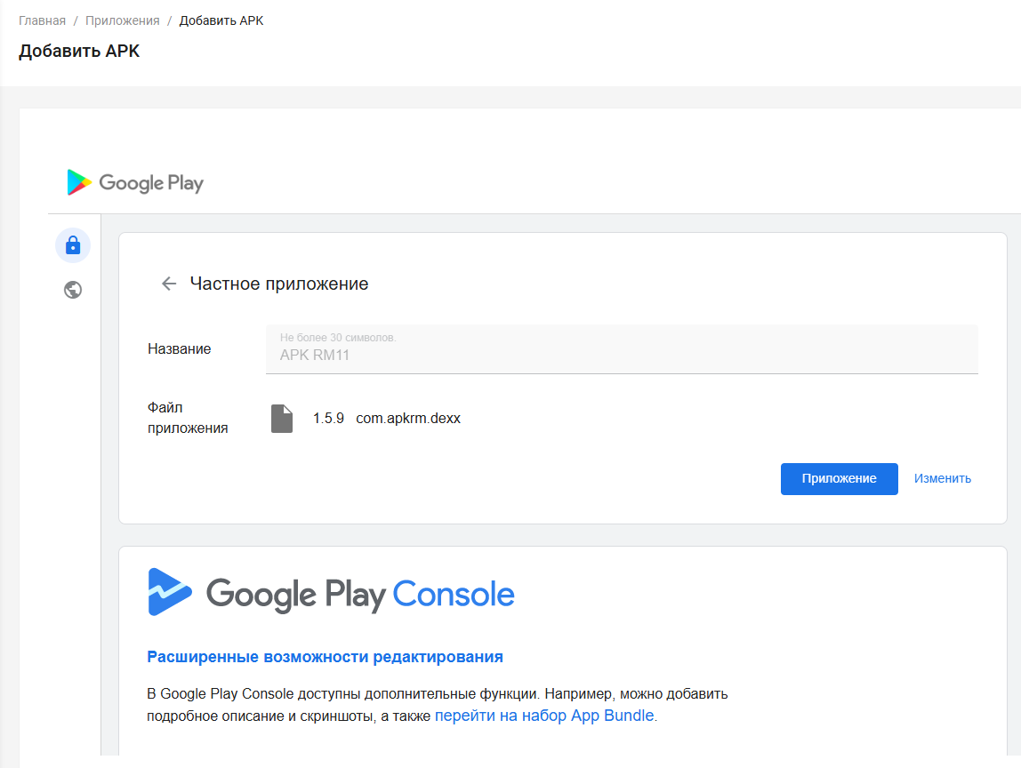
Task: Click the Изменить link
Action: point(942,478)
